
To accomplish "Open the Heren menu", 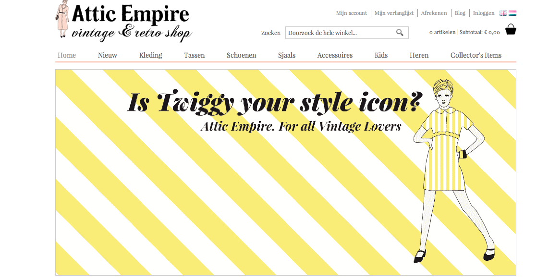I will point(419,55).
